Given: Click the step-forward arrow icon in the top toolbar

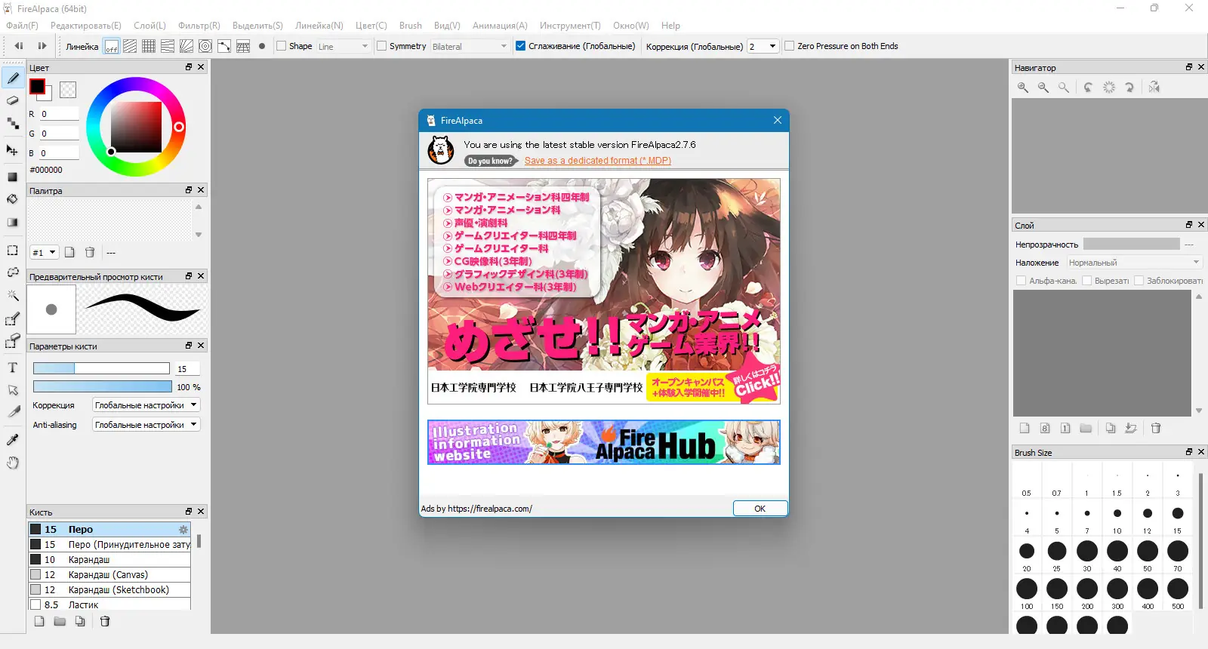Looking at the screenshot, I should point(42,46).
